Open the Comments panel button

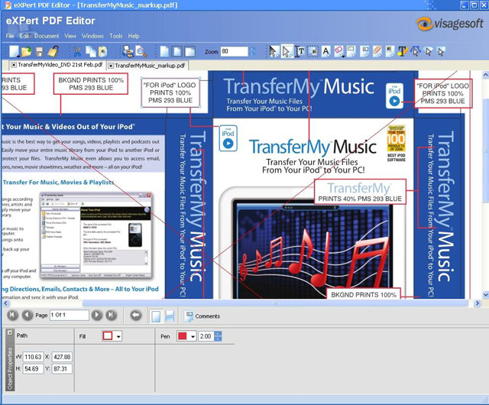(x=202, y=316)
